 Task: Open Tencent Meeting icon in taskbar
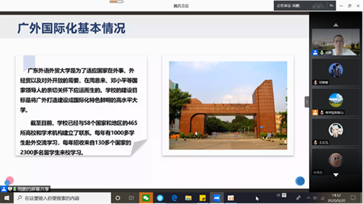pos(216,197)
